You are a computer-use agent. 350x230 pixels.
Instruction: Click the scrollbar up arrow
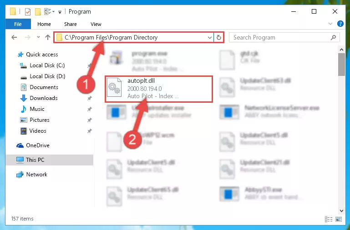341,50
